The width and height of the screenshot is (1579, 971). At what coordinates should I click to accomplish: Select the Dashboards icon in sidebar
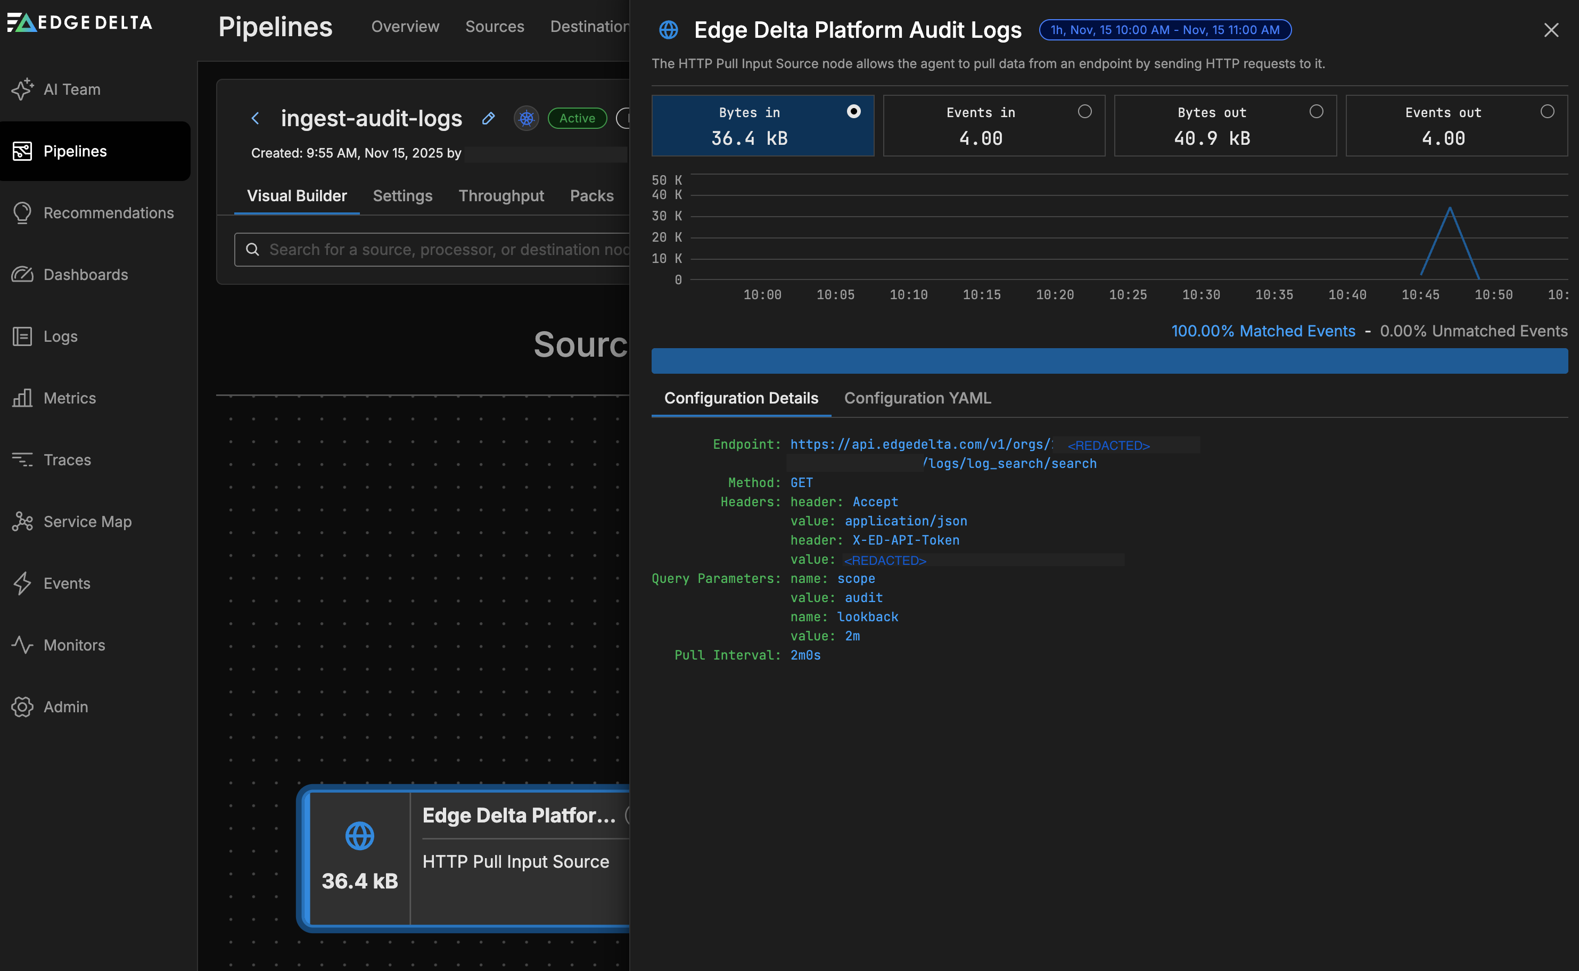(22, 274)
